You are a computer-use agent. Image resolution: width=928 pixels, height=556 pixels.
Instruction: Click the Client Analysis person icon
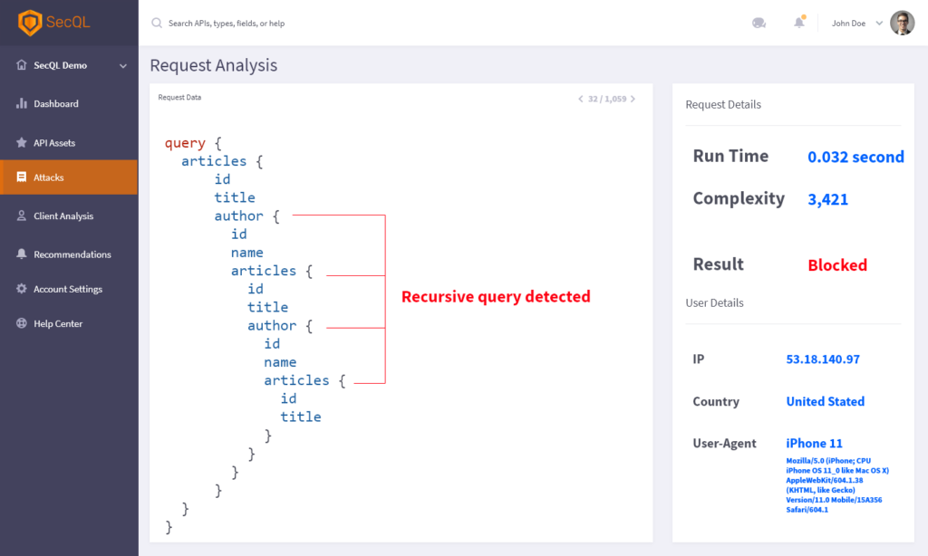[22, 216]
